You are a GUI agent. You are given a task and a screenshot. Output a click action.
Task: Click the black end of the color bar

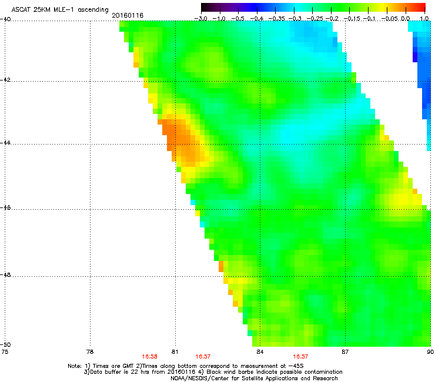coord(205,7)
